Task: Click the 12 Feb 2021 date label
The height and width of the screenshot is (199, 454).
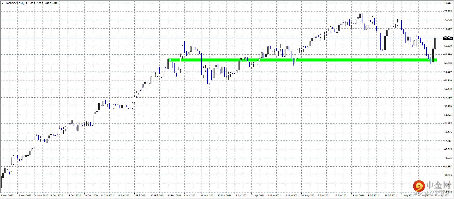Action: (x=158, y=196)
